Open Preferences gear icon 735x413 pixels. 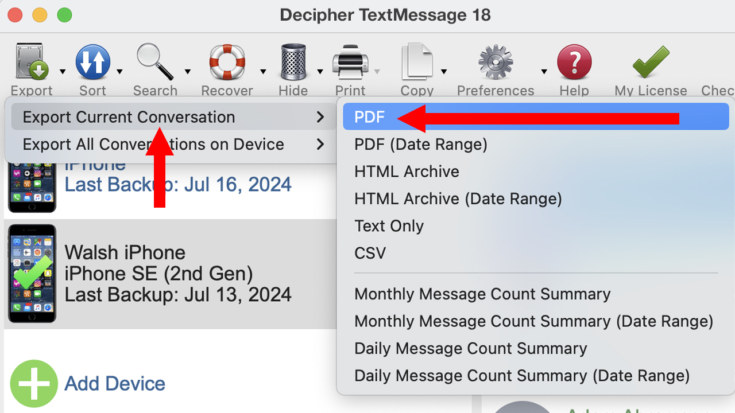tap(495, 62)
